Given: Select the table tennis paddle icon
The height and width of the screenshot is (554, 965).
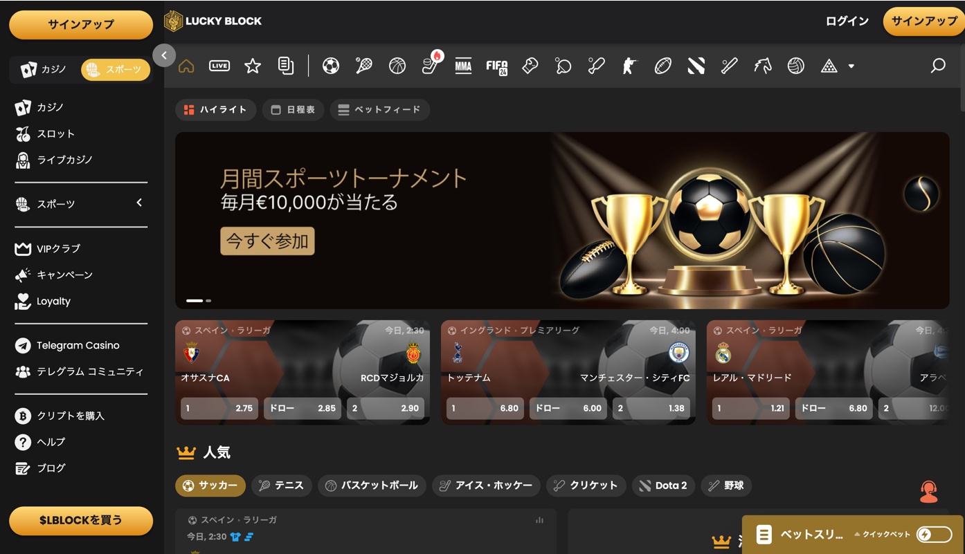Looking at the screenshot, I should [563, 66].
